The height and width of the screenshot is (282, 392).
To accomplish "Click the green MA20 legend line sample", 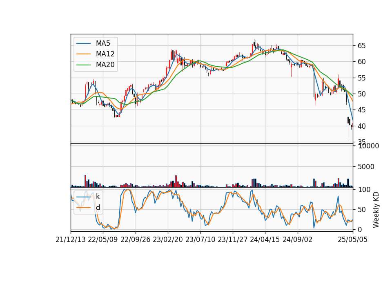I will click(83, 65).
